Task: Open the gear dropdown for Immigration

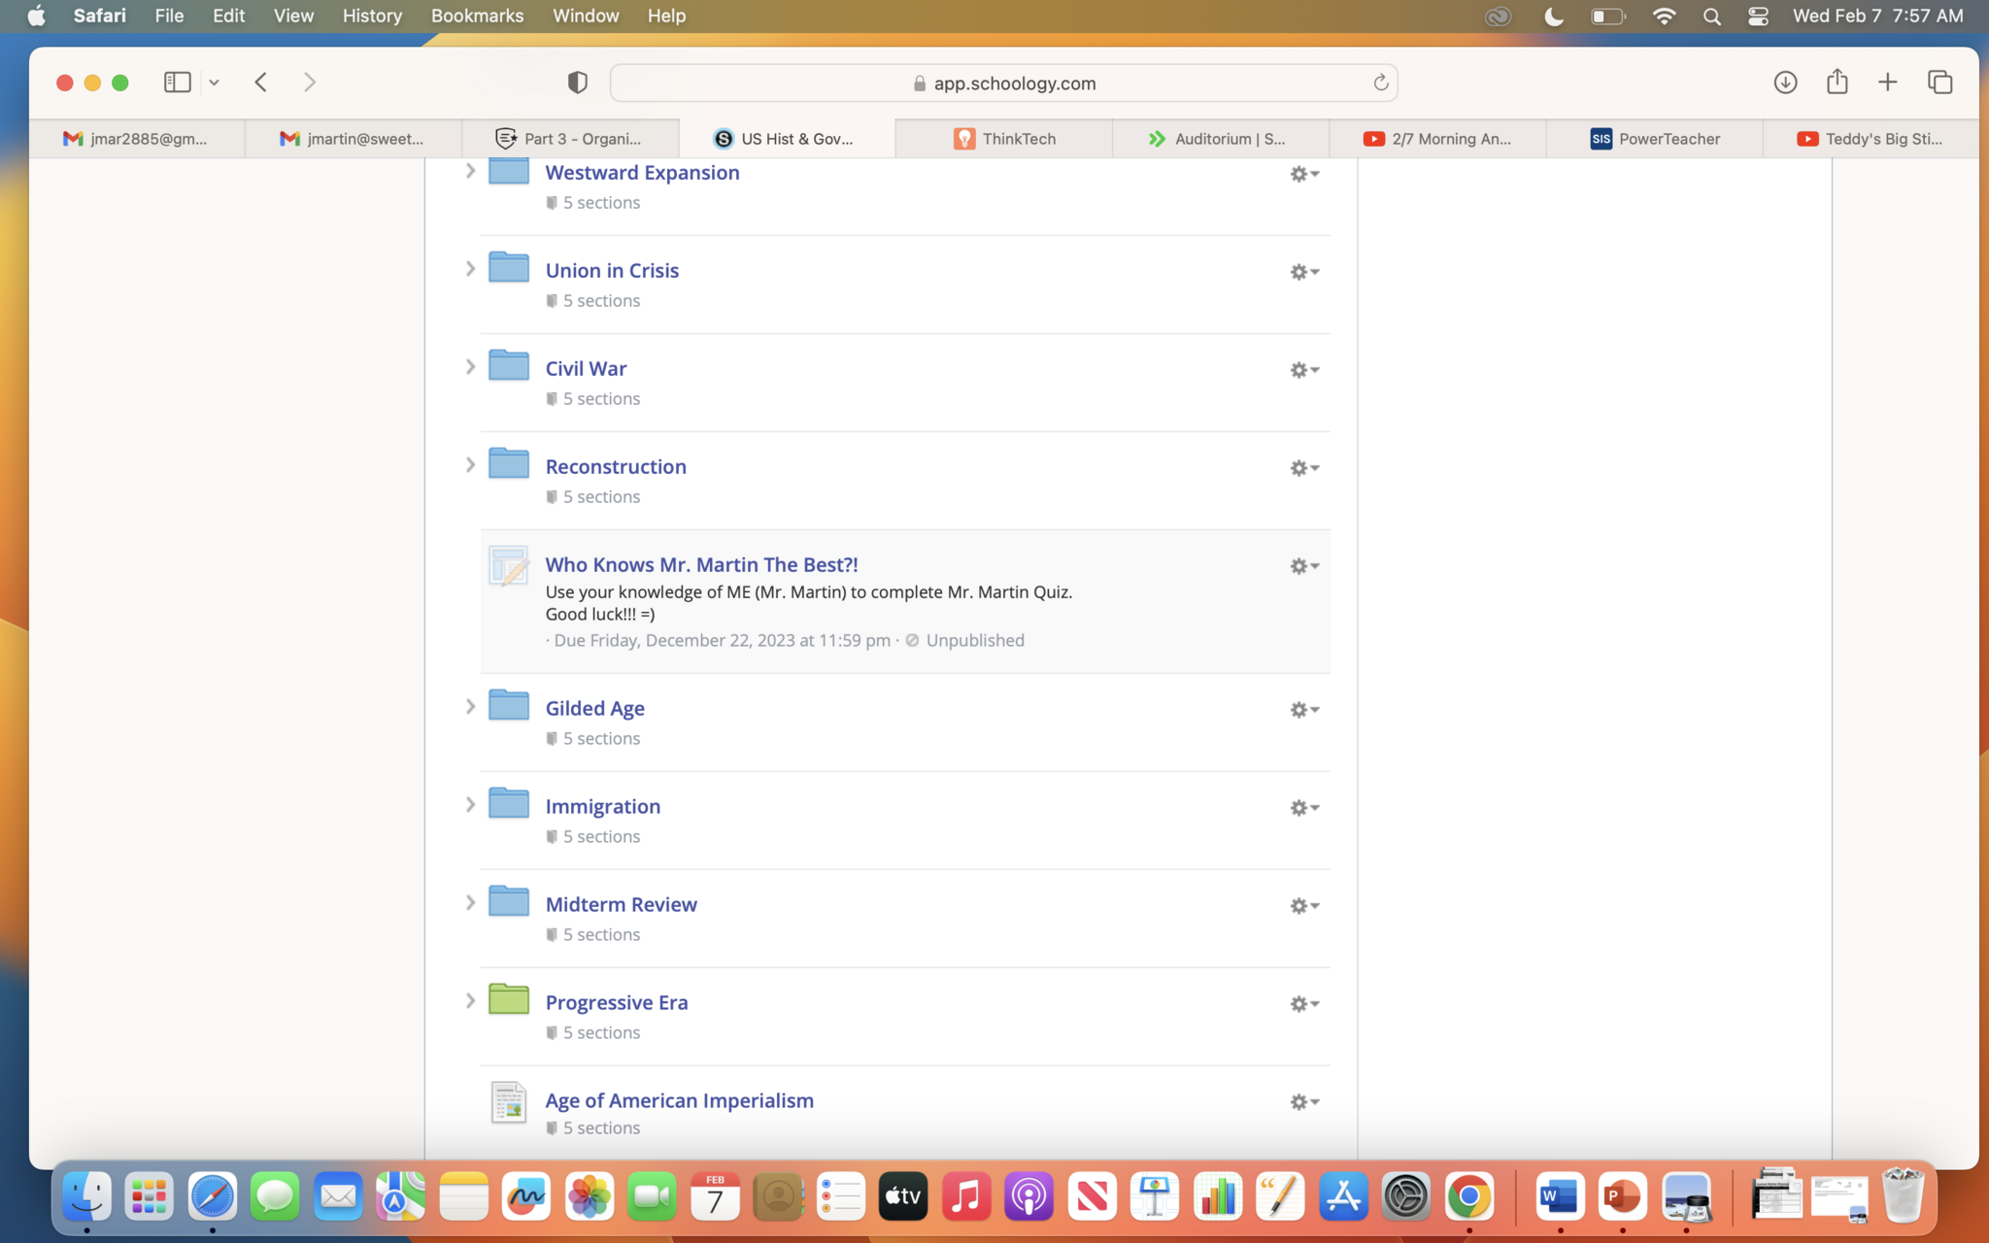Action: tap(1303, 808)
